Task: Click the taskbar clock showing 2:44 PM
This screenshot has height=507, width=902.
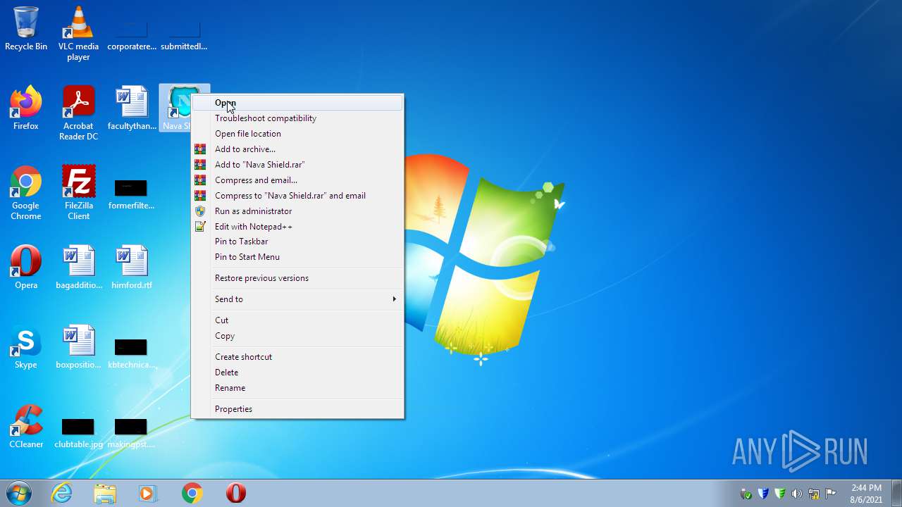Action: click(x=866, y=494)
